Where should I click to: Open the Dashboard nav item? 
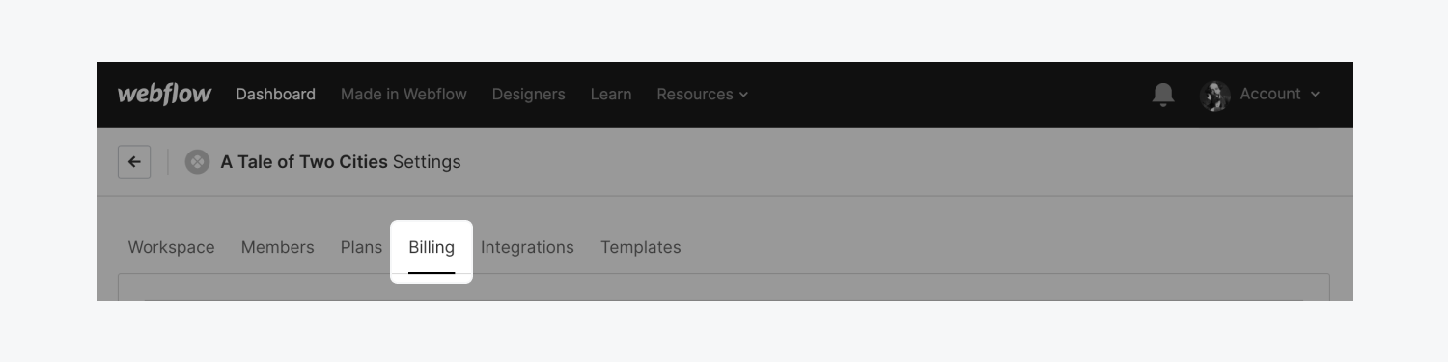275,95
